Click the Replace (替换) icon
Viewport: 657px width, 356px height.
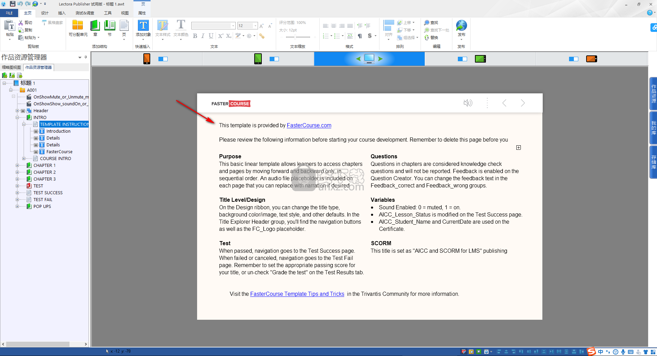pos(427,38)
